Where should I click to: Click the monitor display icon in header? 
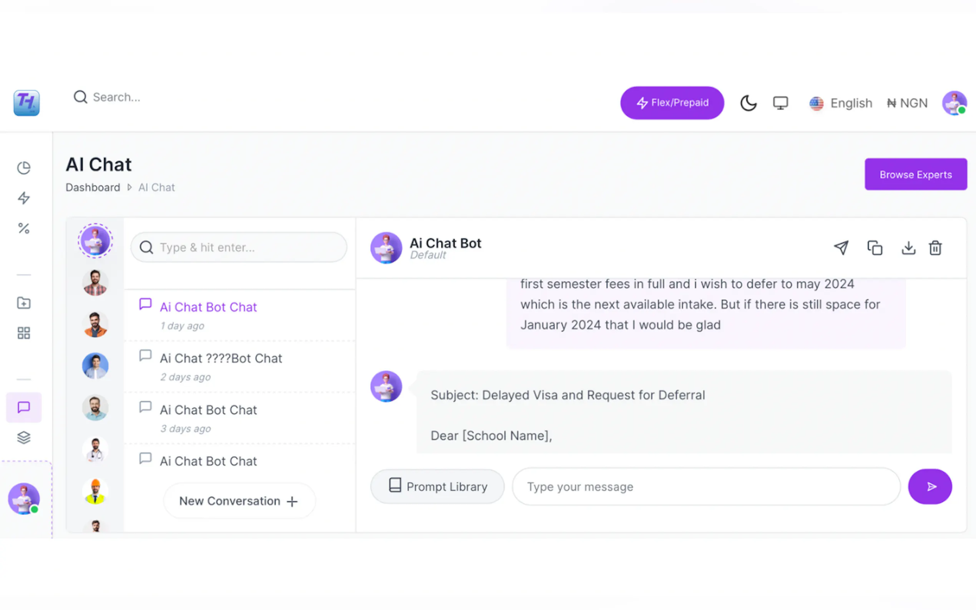pyautogui.click(x=780, y=103)
